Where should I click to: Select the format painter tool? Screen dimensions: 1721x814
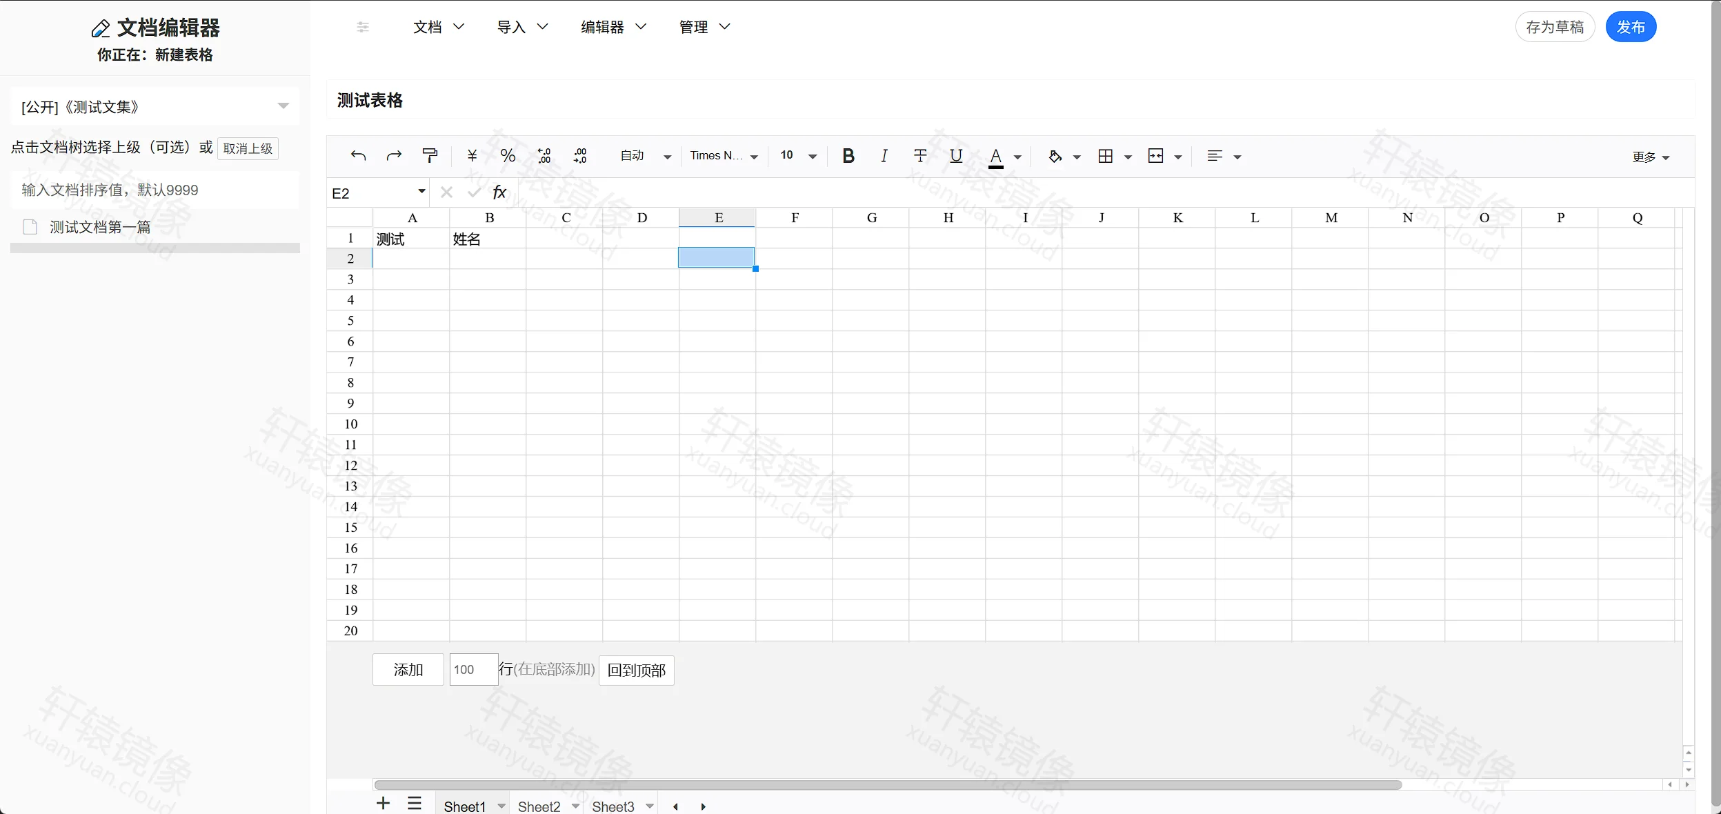click(430, 156)
